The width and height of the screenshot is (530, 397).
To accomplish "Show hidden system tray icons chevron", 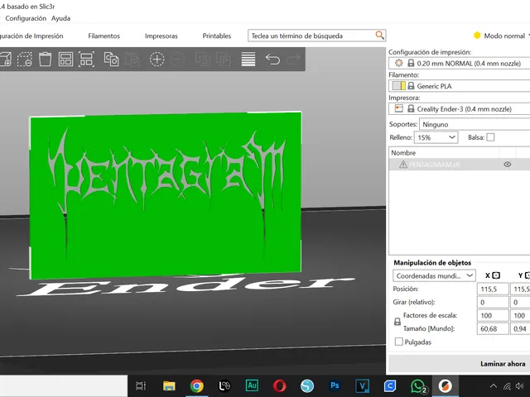I will point(494,386).
